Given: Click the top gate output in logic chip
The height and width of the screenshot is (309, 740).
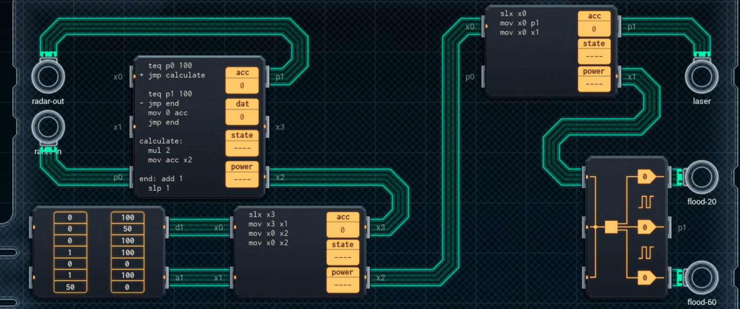Looking at the screenshot, I should [x=646, y=177].
